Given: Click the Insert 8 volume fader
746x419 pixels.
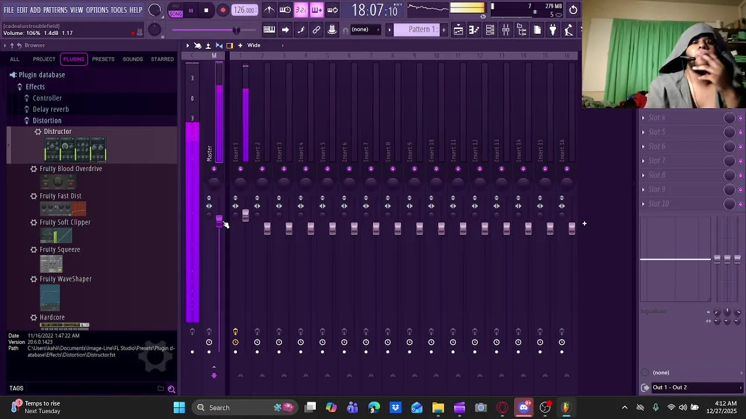Looking at the screenshot, I should [397, 229].
